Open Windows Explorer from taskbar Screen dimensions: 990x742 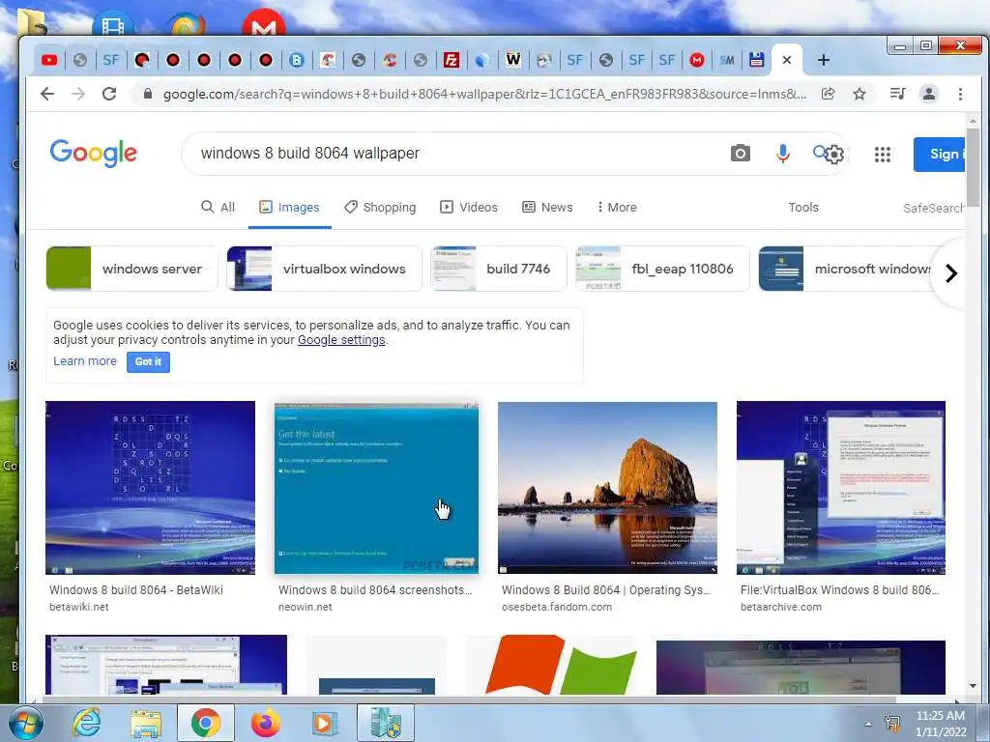point(146,723)
